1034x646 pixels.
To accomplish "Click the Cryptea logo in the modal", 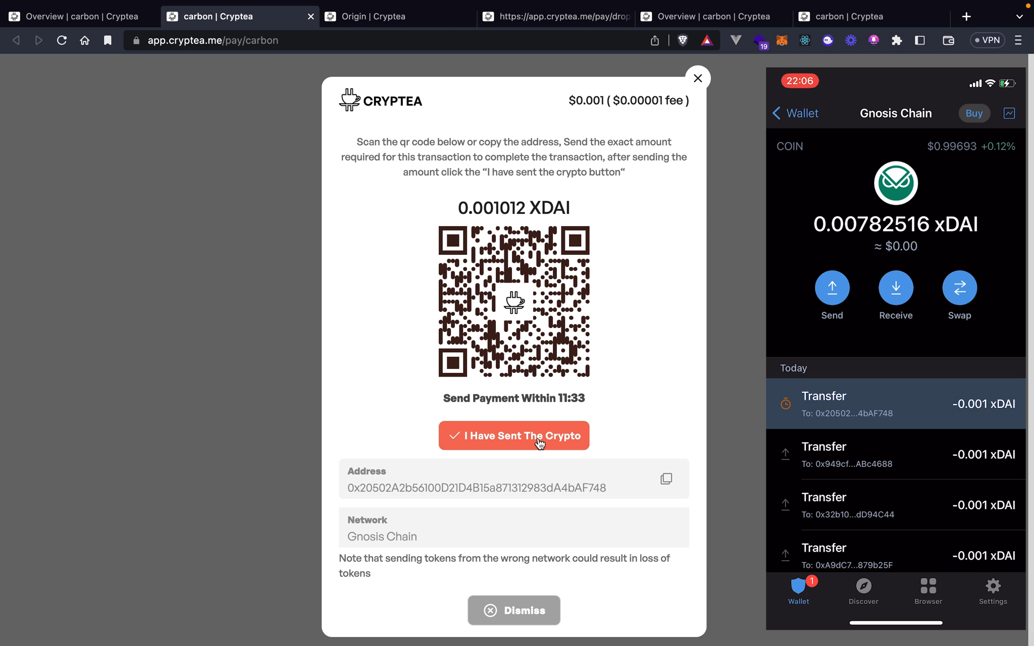I will 380,100.
